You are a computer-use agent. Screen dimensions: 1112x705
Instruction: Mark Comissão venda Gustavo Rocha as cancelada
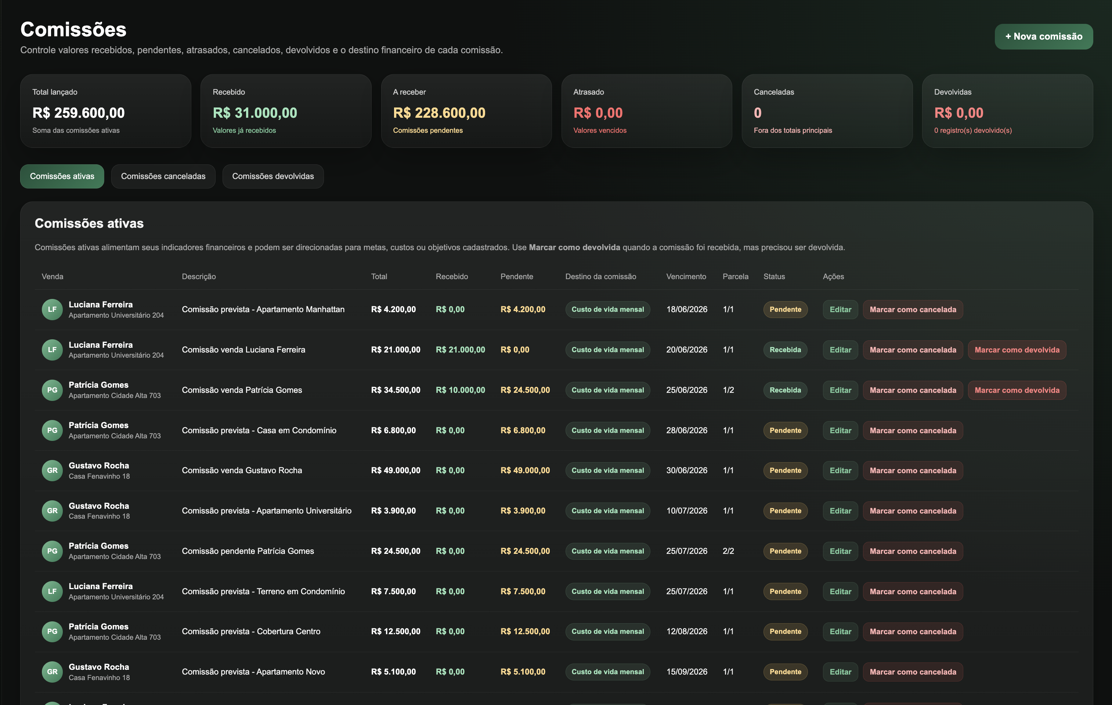[x=913, y=471]
